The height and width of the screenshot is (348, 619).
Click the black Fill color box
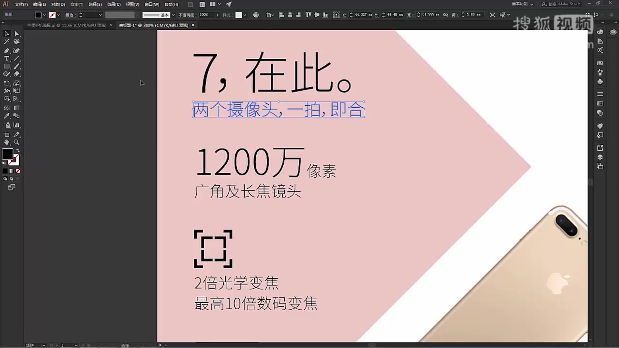point(7,154)
